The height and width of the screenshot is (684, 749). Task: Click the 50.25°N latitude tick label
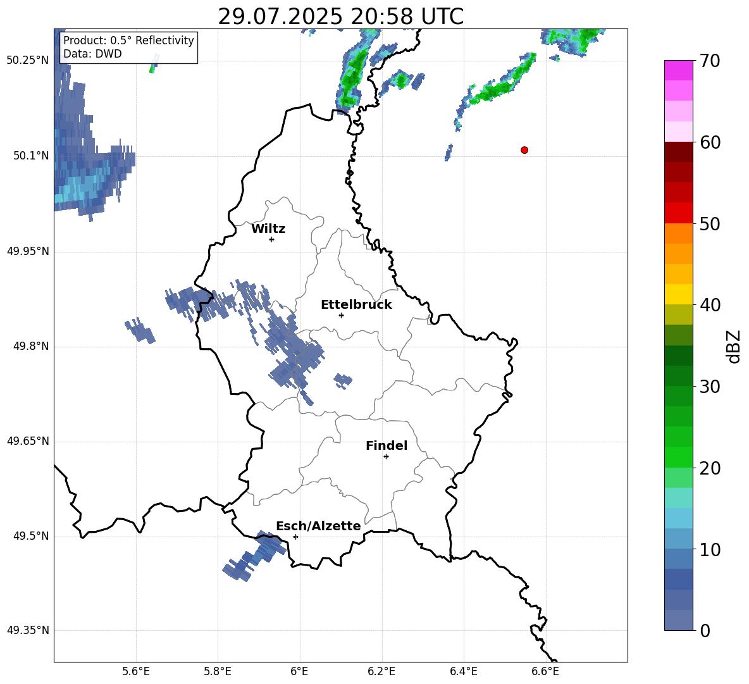point(28,61)
